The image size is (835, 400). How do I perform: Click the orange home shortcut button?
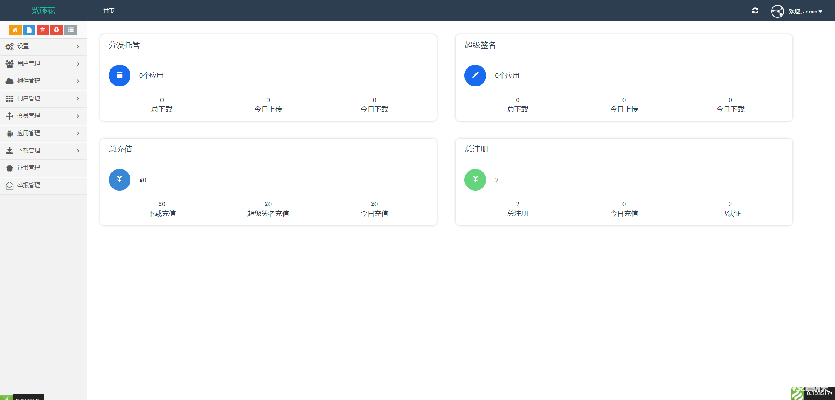point(15,30)
